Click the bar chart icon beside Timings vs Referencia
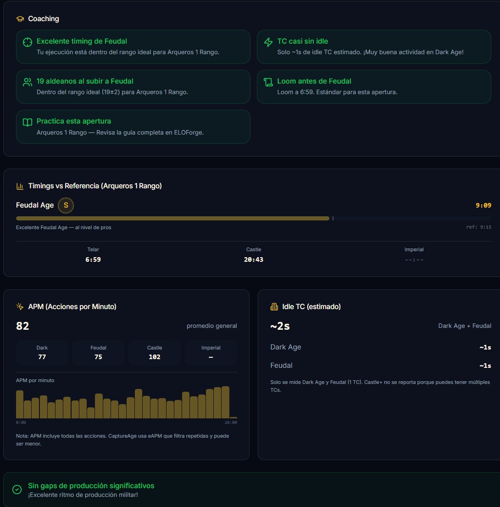This screenshot has width=500, height=507. coord(20,186)
